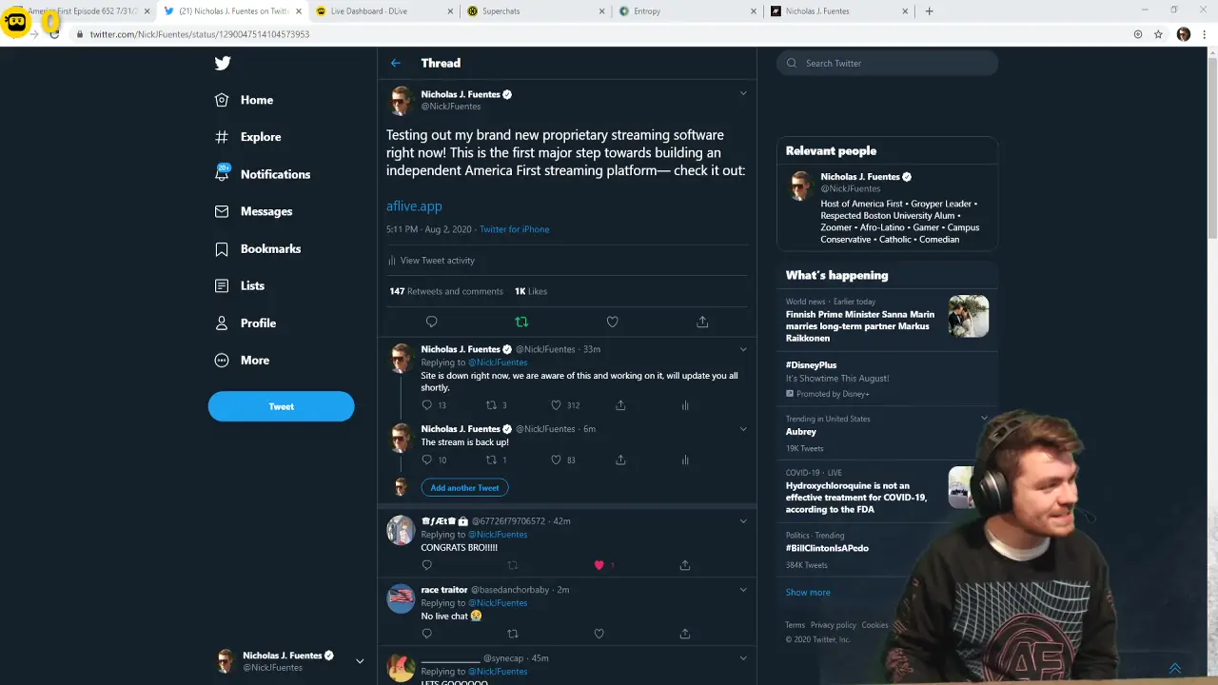Image resolution: width=1218 pixels, height=685 pixels.
Task: Expand the account switcher beside NickJFuentes
Action: (359, 660)
